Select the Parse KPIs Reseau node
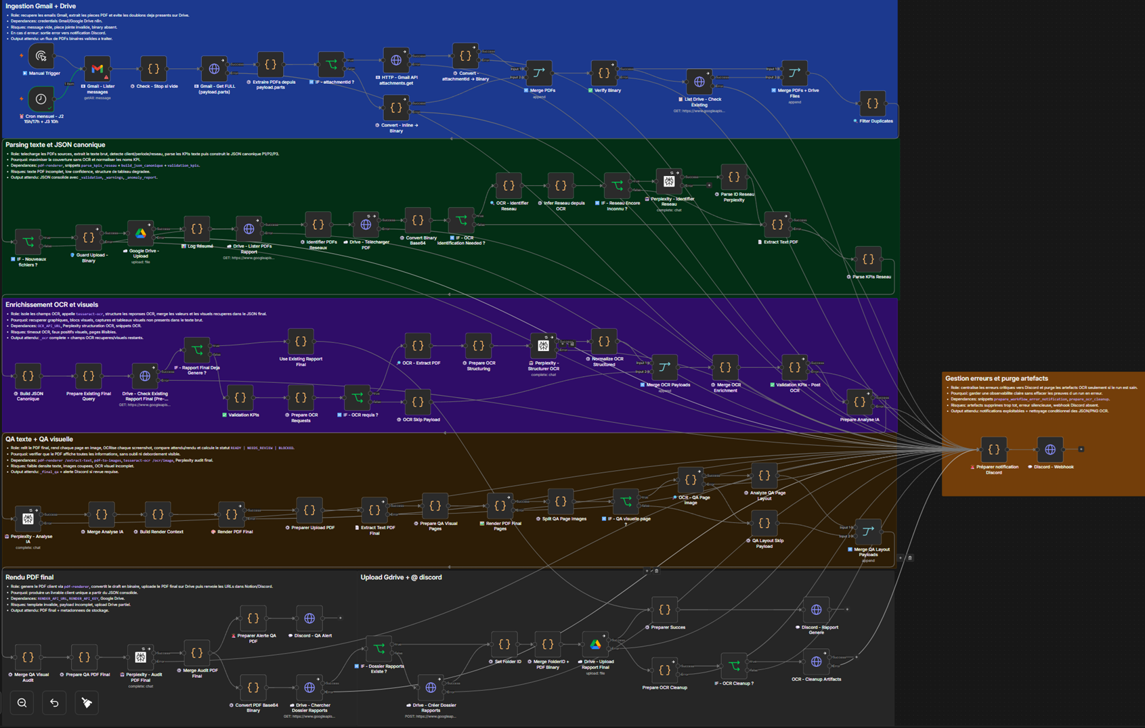Screen dimensions: 1145x728 coord(868,260)
